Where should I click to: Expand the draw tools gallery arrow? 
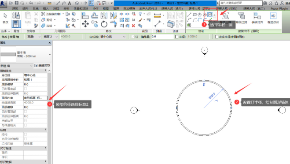click(x=215, y=15)
